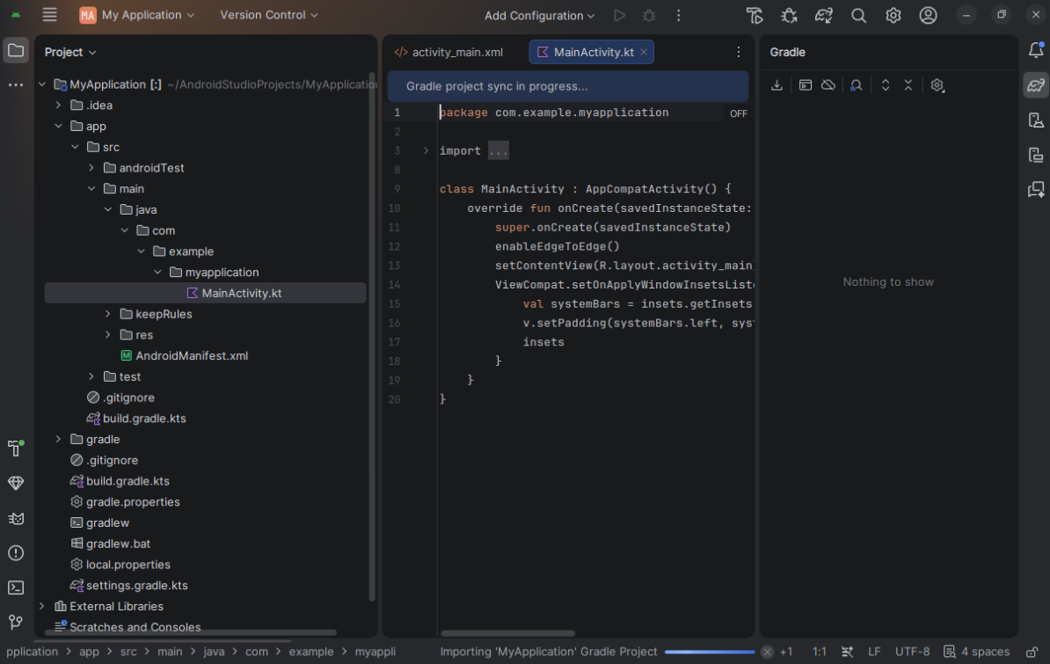Expand the androidTest folder
The image size is (1050, 664).
click(91, 167)
